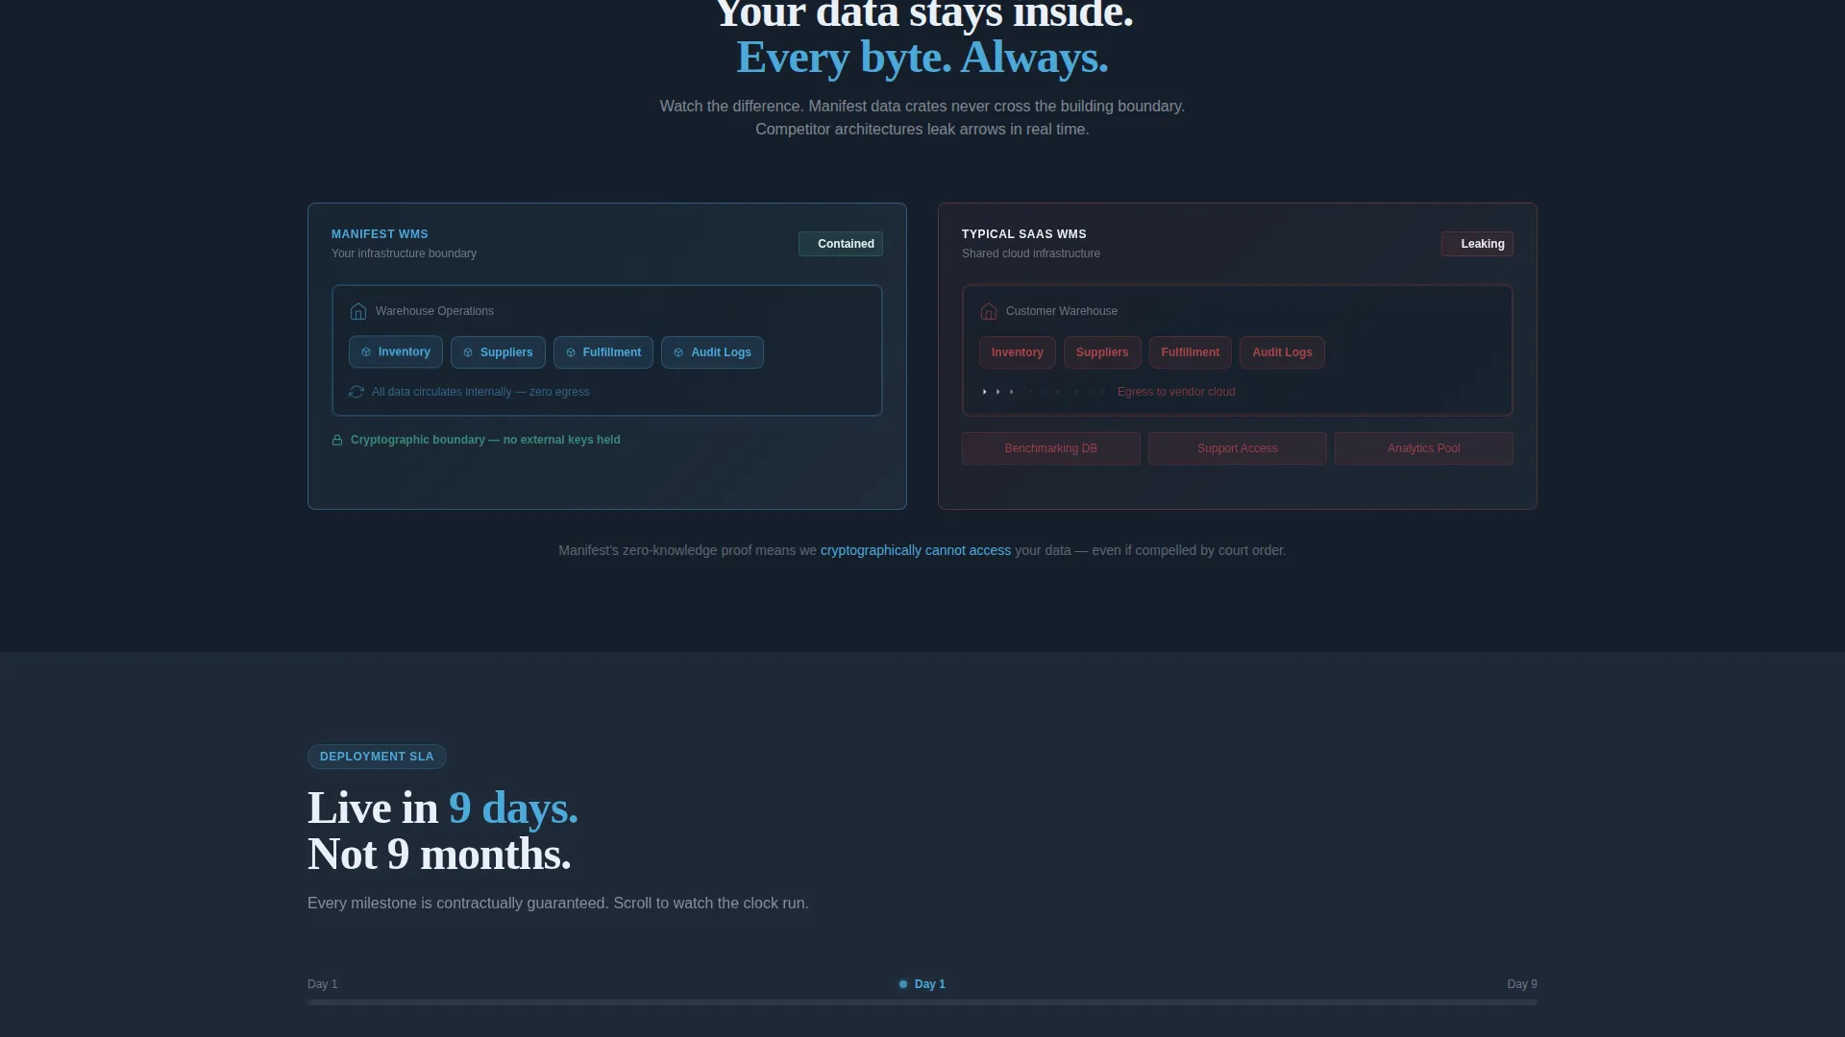Click the Customer Warehouse house icon
The image size is (1845, 1037).
pos(989,311)
